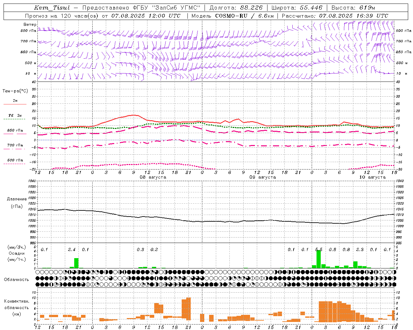Click the Давление panel label
Screen dimensions: 413x330
[x=17, y=199]
